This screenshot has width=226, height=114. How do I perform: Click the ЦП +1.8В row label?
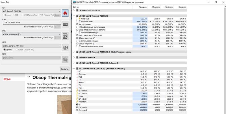[x=82, y=99]
